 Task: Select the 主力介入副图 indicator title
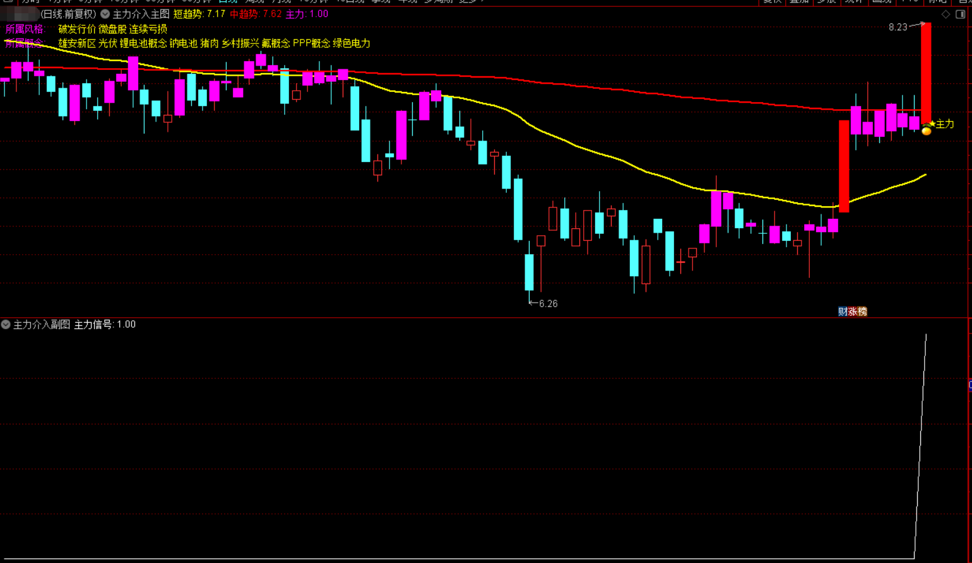point(42,325)
